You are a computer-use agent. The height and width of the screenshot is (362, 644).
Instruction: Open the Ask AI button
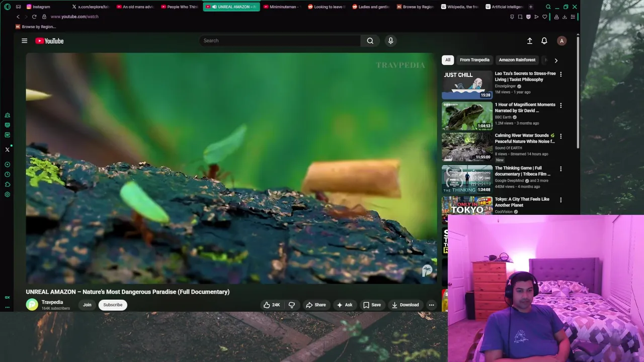point(344,305)
